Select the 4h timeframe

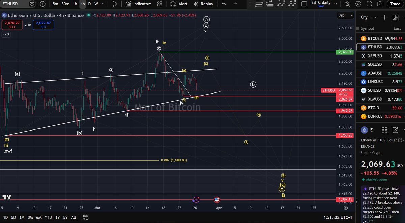point(82,4)
